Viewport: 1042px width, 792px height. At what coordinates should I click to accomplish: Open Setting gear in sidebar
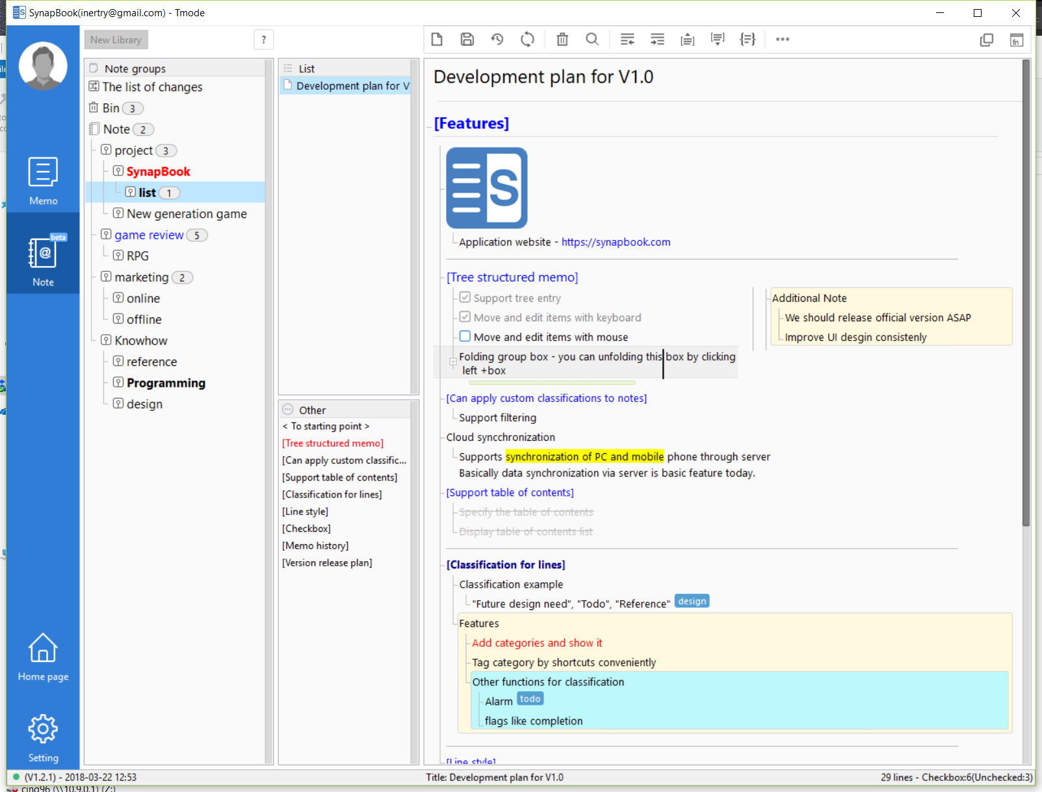coord(43,738)
